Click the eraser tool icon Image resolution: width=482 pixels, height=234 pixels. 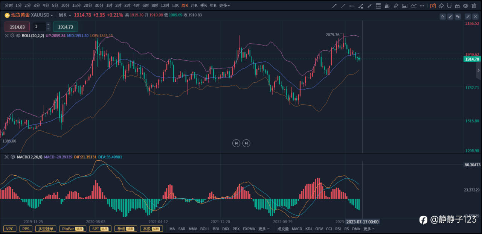[441, 6]
